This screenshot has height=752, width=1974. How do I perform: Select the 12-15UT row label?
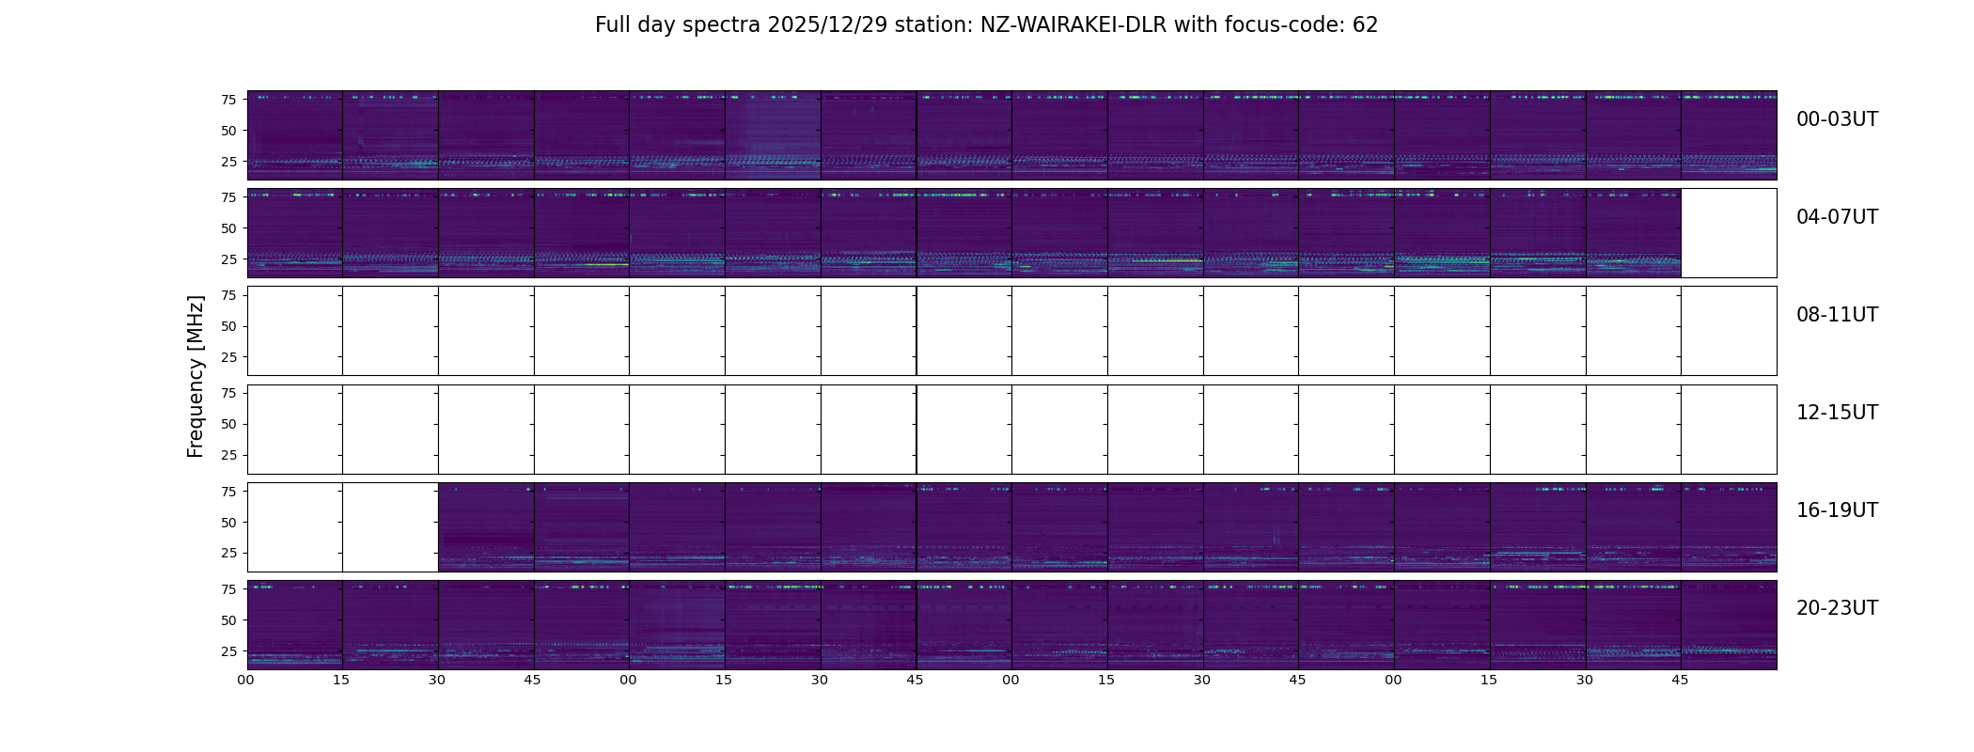tap(1837, 413)
